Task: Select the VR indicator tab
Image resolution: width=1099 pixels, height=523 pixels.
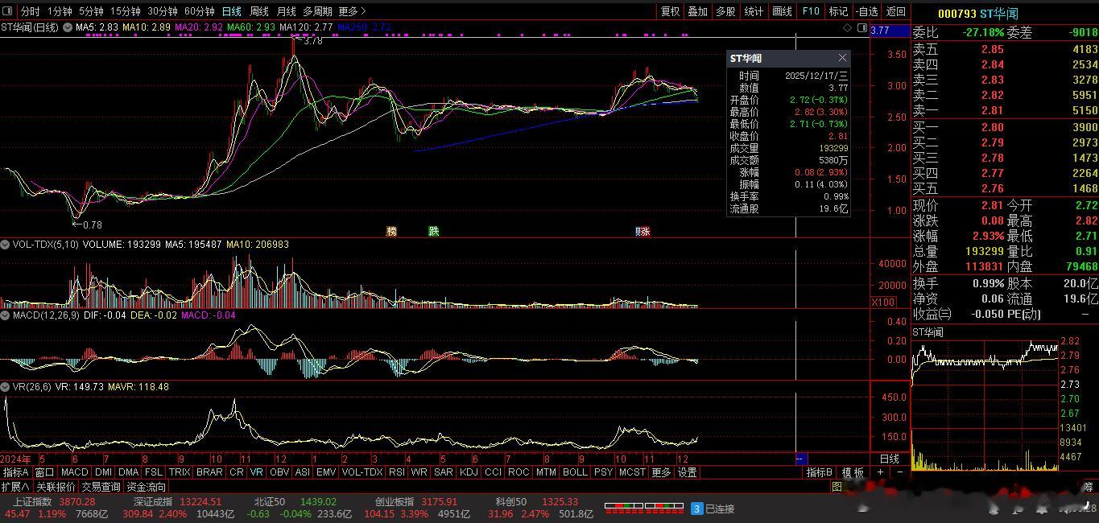Action: (x=257, y=472)
